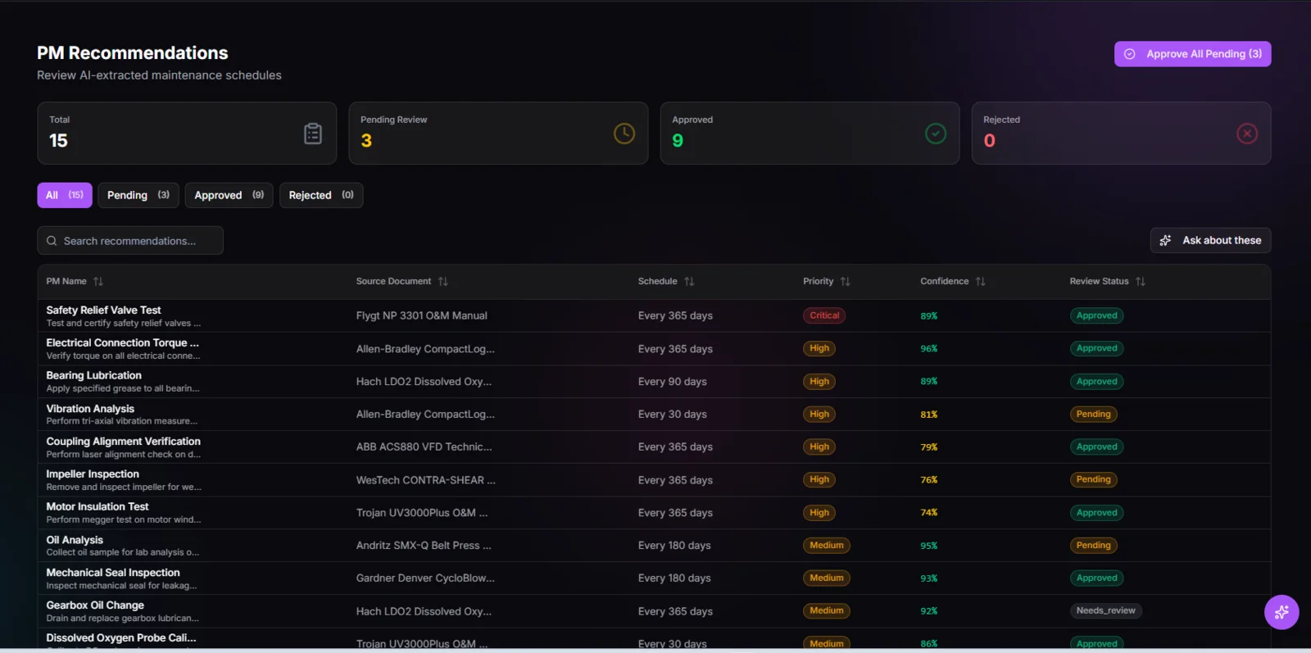Click the Medium badge for Oil Analysis
The height and width of the screenshot is (653, 1311).
tap(826, 545)
